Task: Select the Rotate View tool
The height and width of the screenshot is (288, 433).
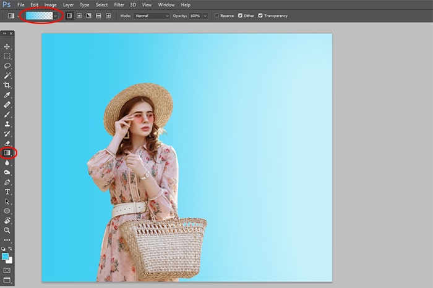Action: coord(7,221)
